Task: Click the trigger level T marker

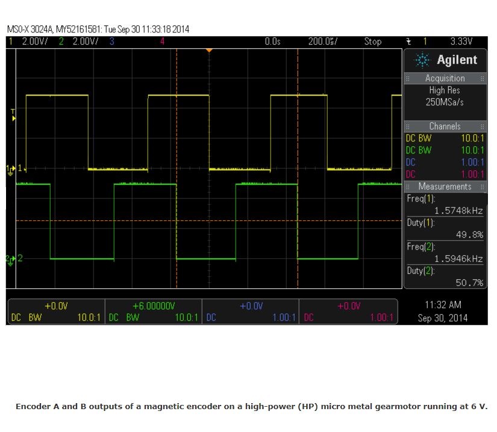Action: [13, 114]
